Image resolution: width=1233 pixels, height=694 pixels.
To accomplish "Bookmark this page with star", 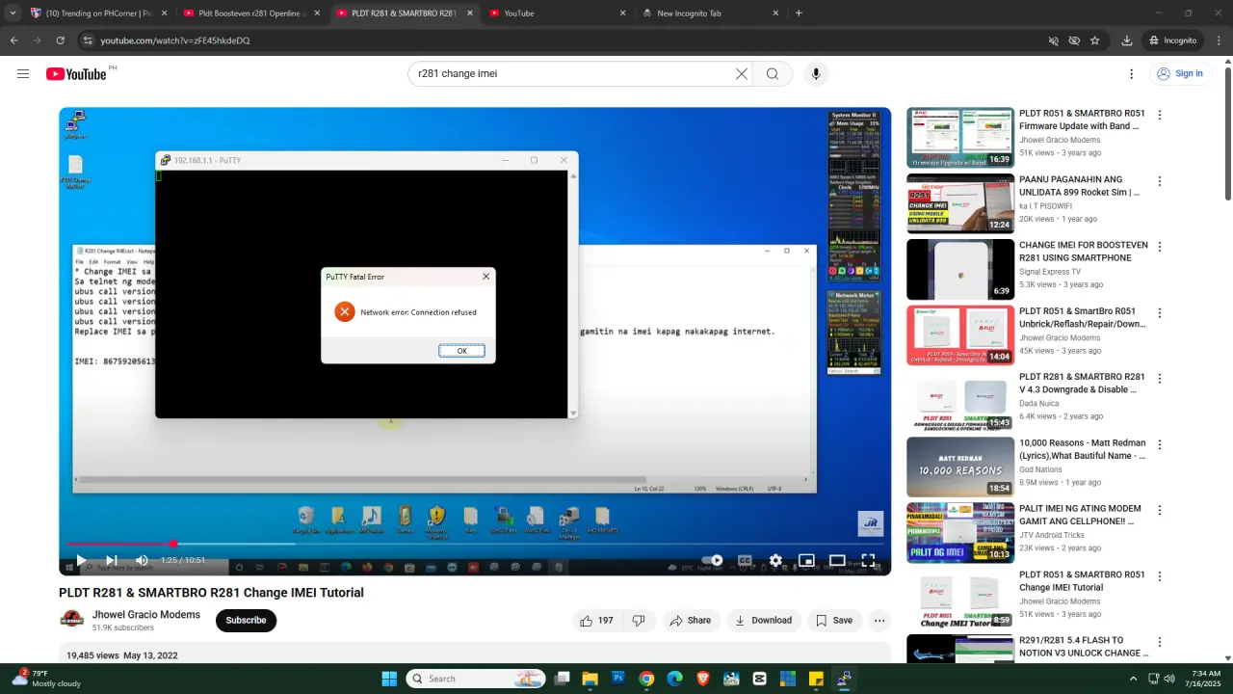I will pyautogui.click(x=1095, y=40).
